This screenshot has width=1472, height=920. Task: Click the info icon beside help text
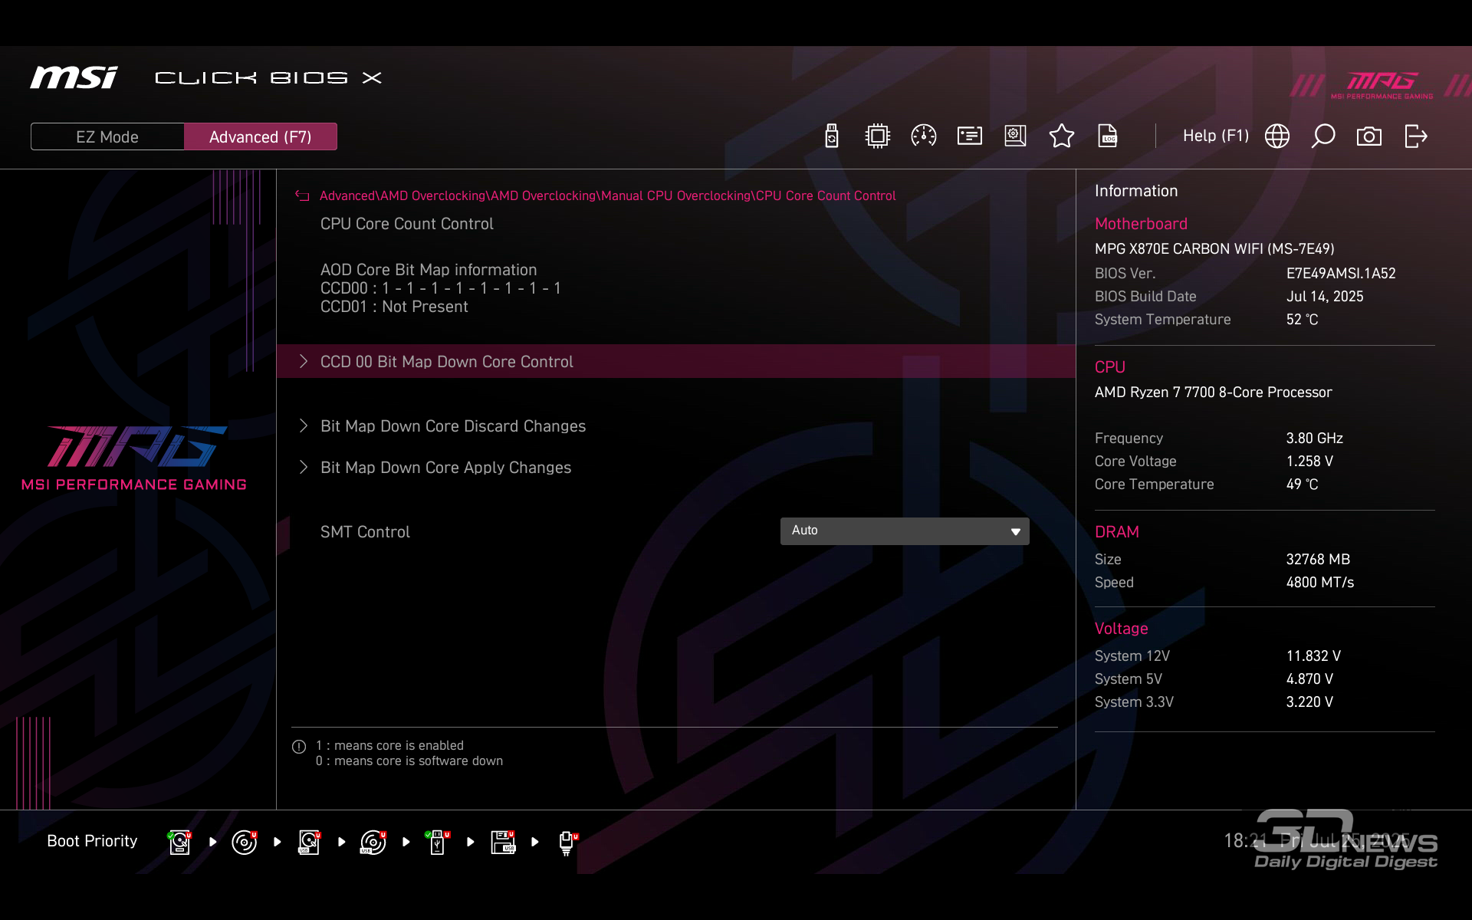(x=299, y=747)
